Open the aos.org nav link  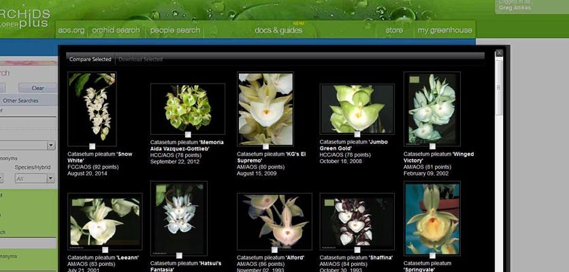tap(71, 30)
